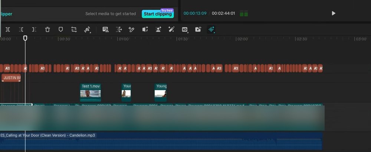Viewport: 371px width, 152px height.
Task: Select the ES_Calling at Your Door audio clip
Action: (x=161, y=141)
